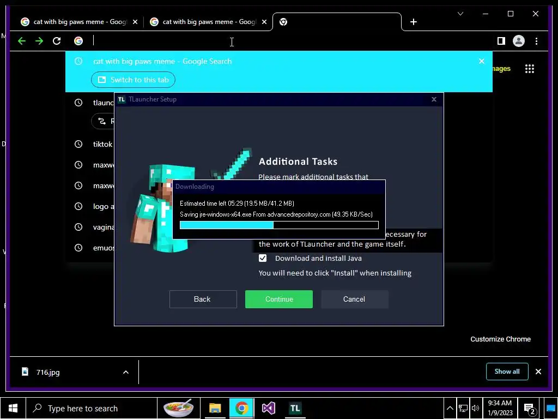Open Visual Studio from taskbar
This screenshot has width=558, height=419.
(269, 408)
